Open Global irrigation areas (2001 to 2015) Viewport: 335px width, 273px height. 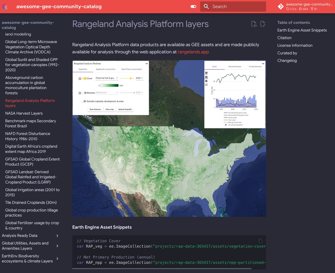click(32, 192)
